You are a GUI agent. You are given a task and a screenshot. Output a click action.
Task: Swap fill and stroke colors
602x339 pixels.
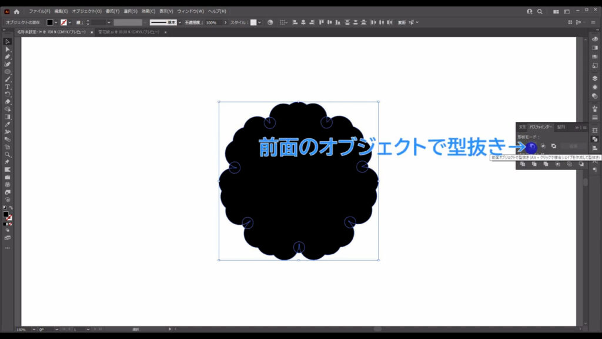click(11, 208)
